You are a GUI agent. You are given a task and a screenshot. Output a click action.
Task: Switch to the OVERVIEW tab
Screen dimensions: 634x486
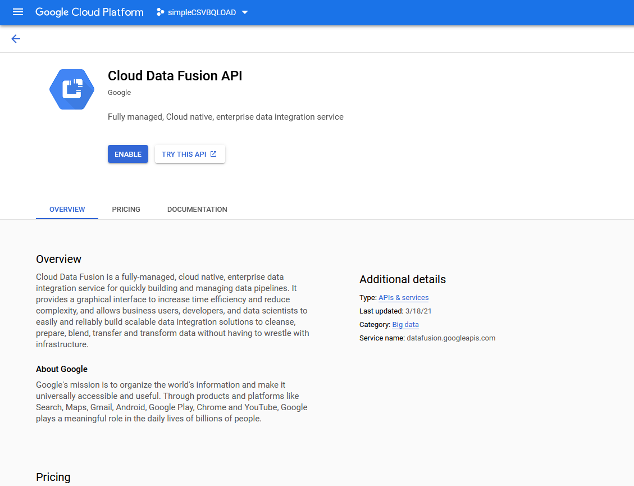pyautogui.click(x=67, y=209)
